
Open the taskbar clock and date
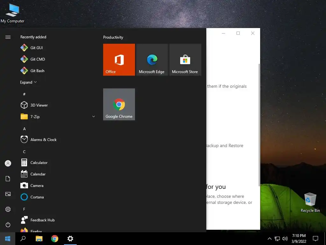point(299,239)
